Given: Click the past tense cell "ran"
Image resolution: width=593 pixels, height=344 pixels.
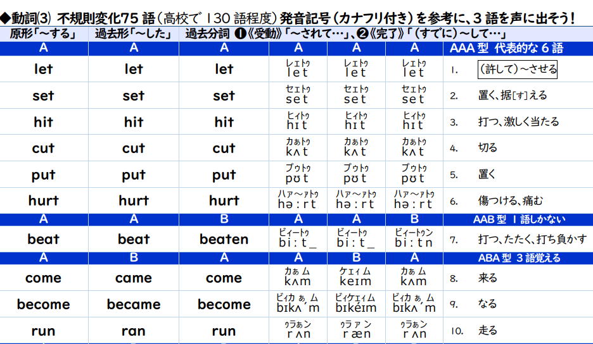Looking at the screenshot, I should (x=134, y=331).
